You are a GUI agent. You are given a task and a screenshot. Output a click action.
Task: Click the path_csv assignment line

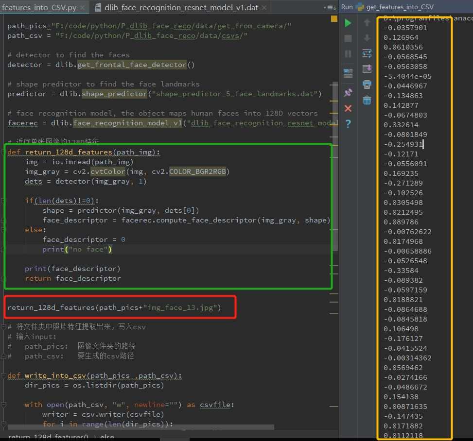(127, 35)
